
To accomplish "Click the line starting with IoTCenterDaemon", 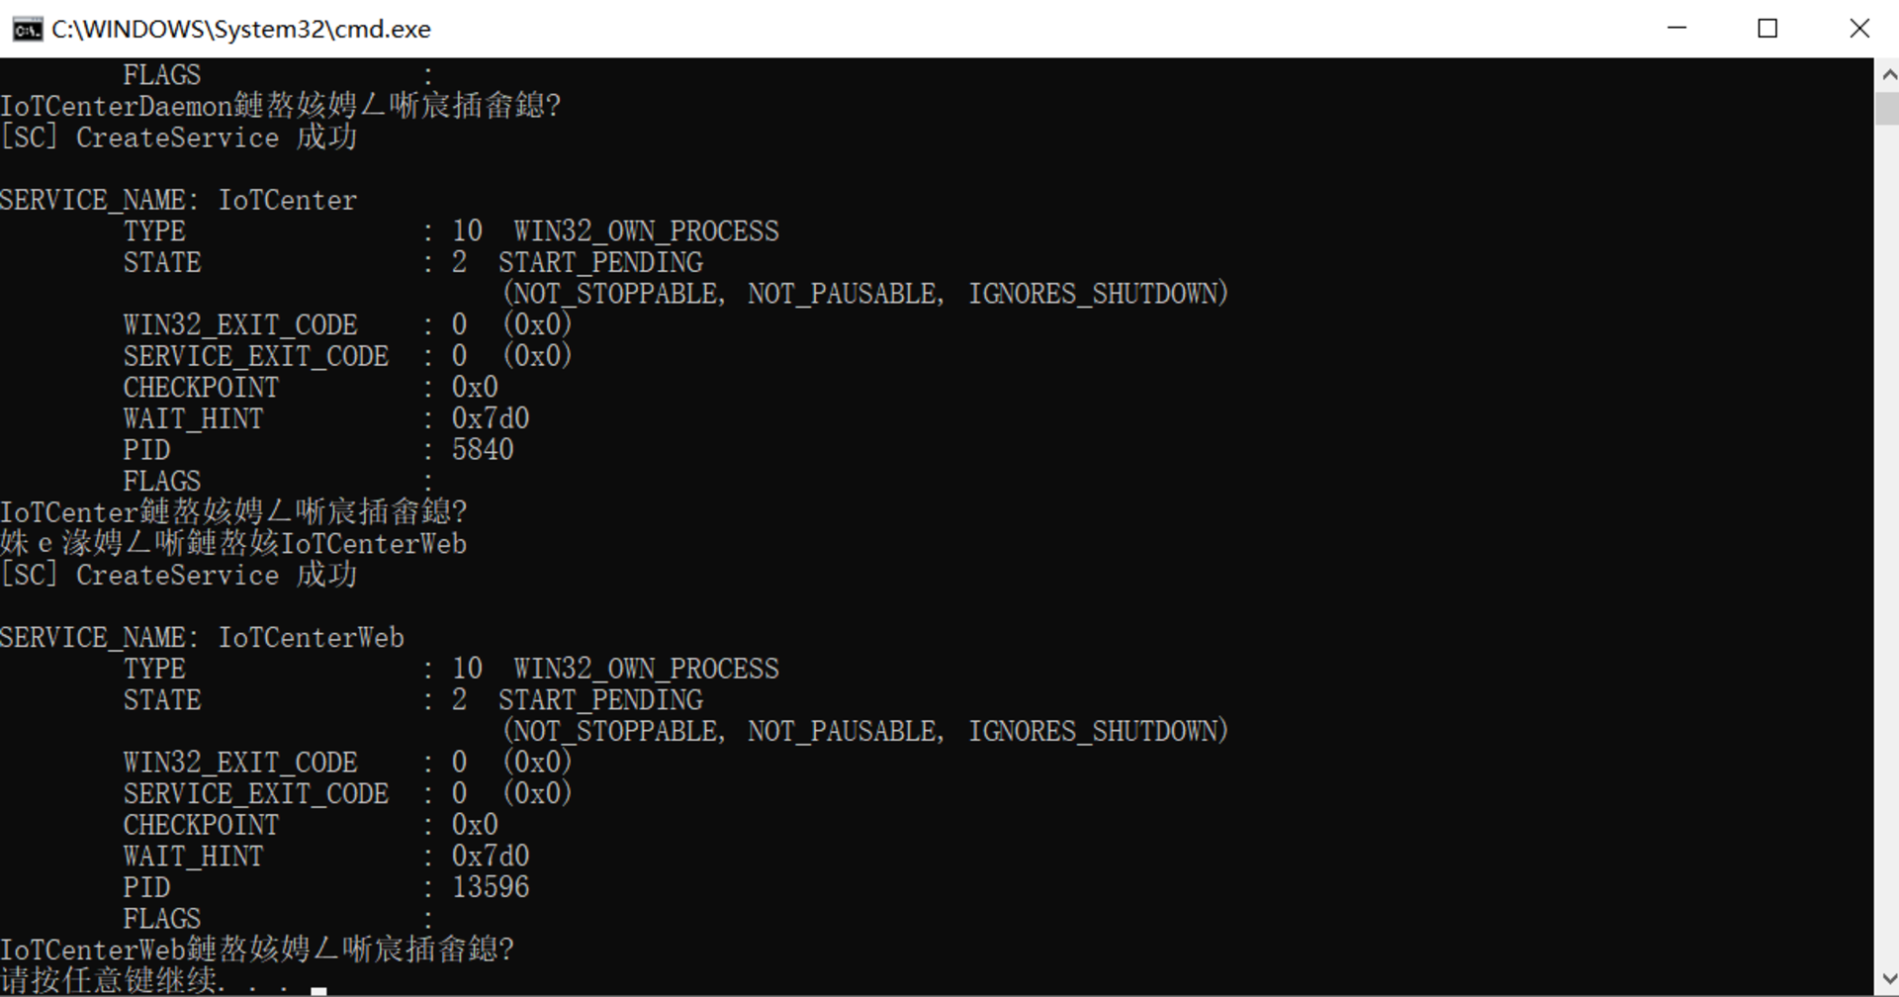I will coord(280,106).
